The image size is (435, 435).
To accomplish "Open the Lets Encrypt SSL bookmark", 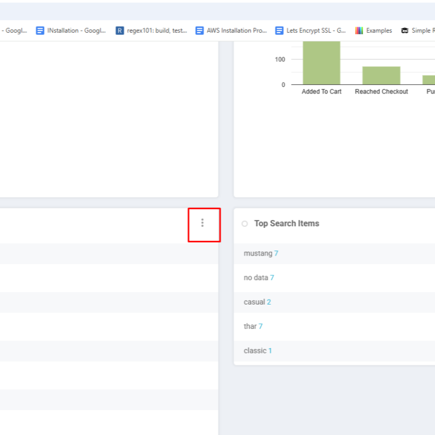I will [x=310, y=30].
